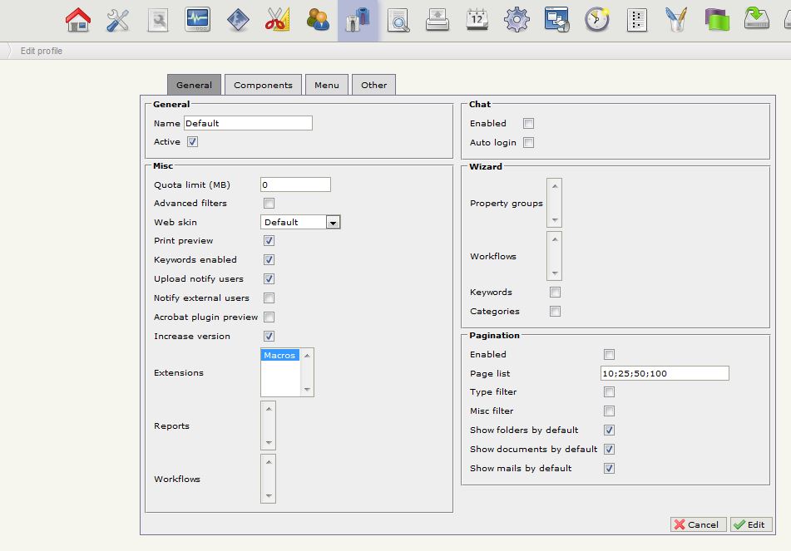Click the Cancel button

pos(698,524)
